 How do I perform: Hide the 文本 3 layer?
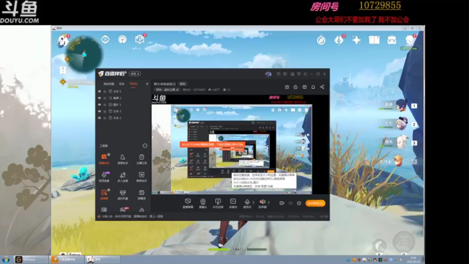click(100, 111)
